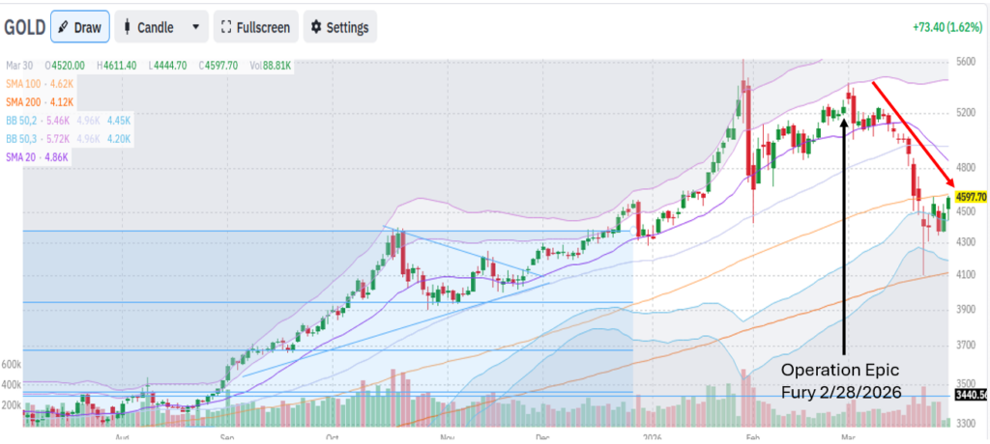Viewport: 990px width, 444px height.
Task: Click the yellow 4597.70 current price tag
Action: point(969,197)
